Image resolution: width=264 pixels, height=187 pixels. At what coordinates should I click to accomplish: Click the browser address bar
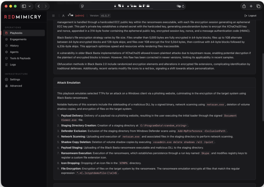[132, 6]
